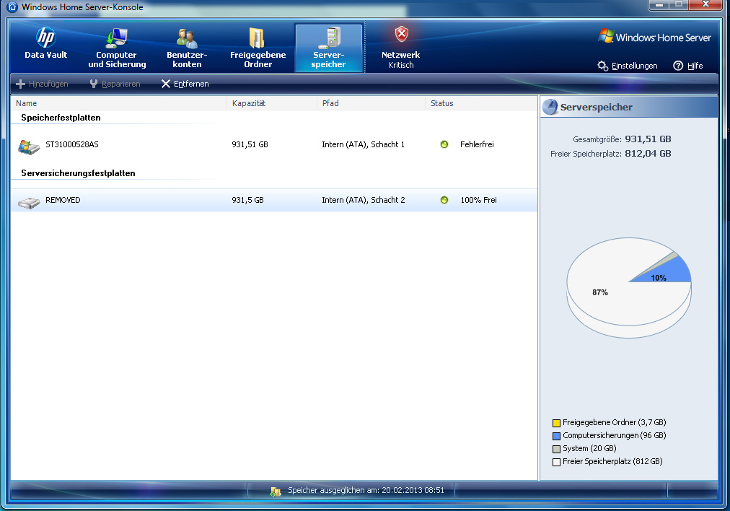
Task: Click the server tower storage icon
Action: (x=330, y=38)
